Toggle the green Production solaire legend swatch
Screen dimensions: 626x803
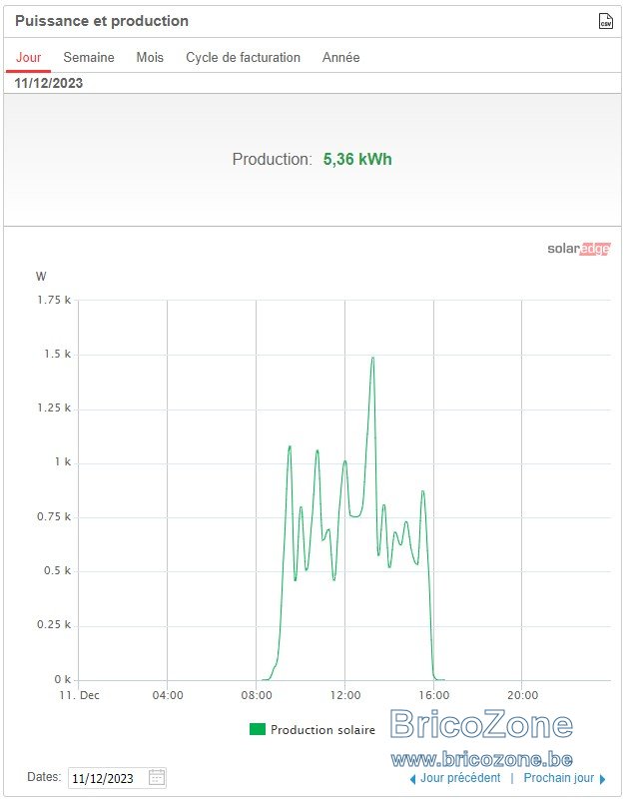coord(258,729)
